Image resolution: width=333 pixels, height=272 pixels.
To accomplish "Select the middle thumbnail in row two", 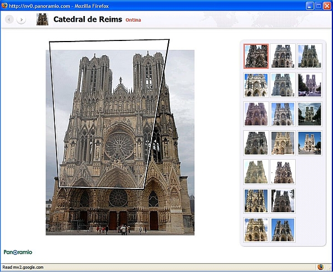I will tap(282, 85).
